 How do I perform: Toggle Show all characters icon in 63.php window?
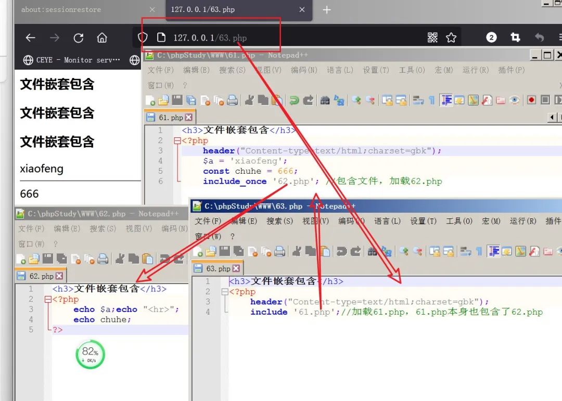click(480, 252)
